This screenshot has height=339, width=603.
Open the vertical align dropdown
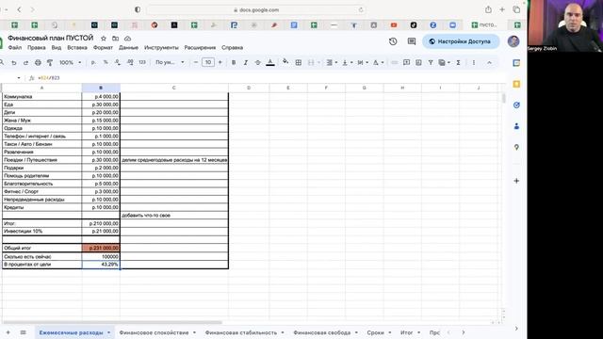347,63
